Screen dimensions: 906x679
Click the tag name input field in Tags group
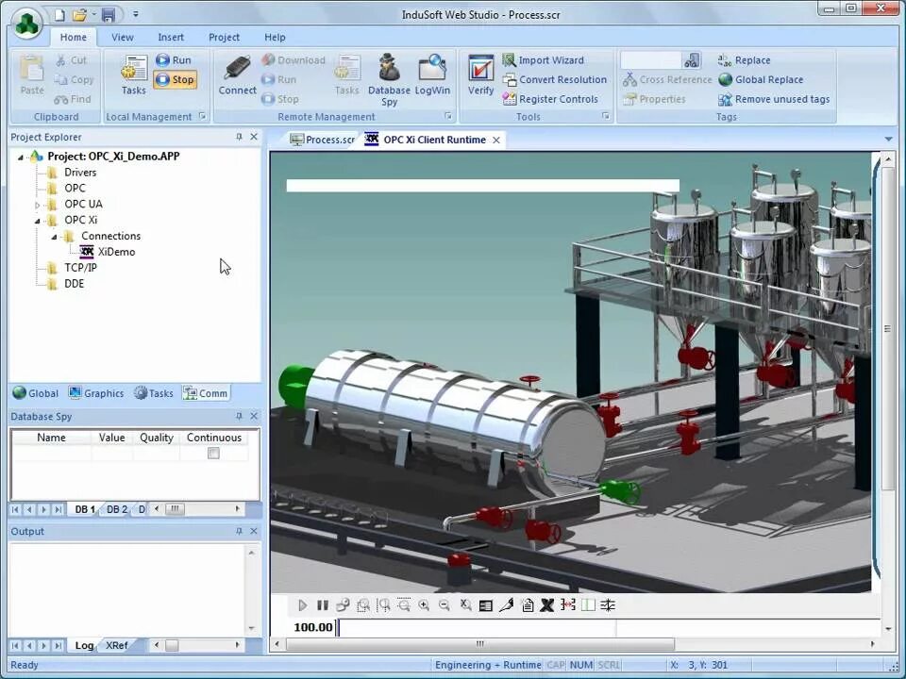[651, 60]
